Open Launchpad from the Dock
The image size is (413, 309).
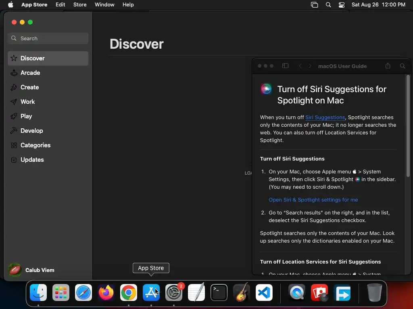(x=61, y=293)
